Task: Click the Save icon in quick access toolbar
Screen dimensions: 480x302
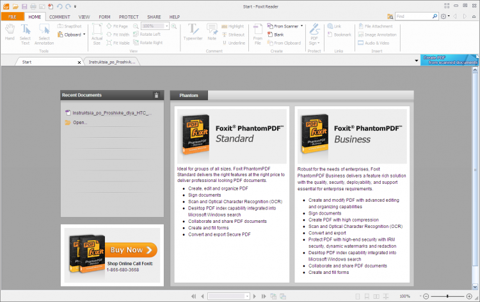Action: pyautogui.click(x=24, y=6)
